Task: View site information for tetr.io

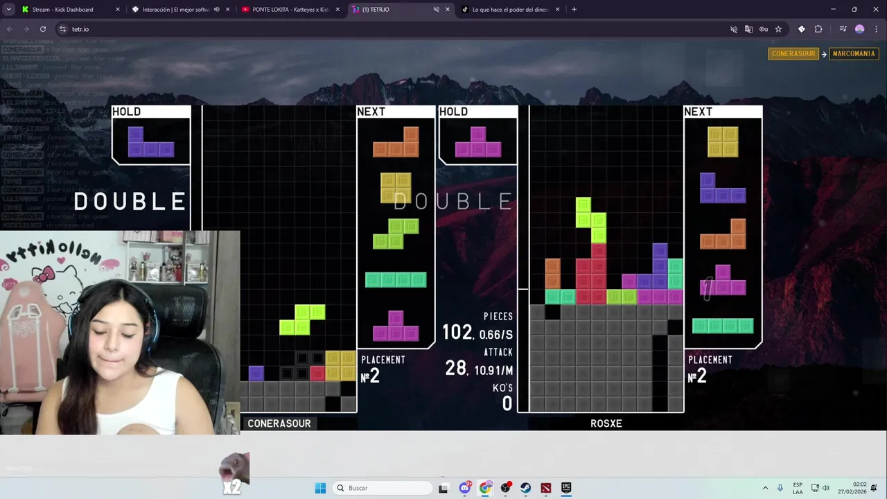Action: coord(62,29)
